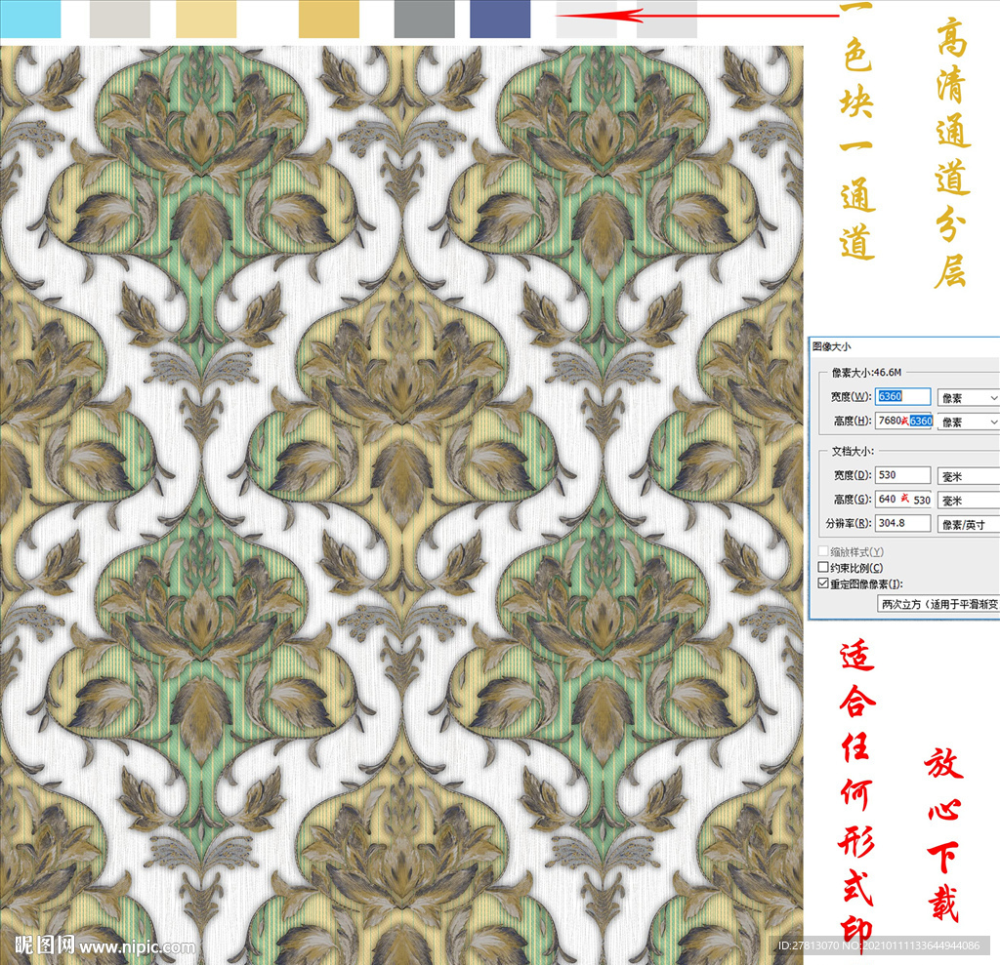1000x965 pixels.
Task: Enable the 约束比例 checkbox
Action: tap(823, 567)
